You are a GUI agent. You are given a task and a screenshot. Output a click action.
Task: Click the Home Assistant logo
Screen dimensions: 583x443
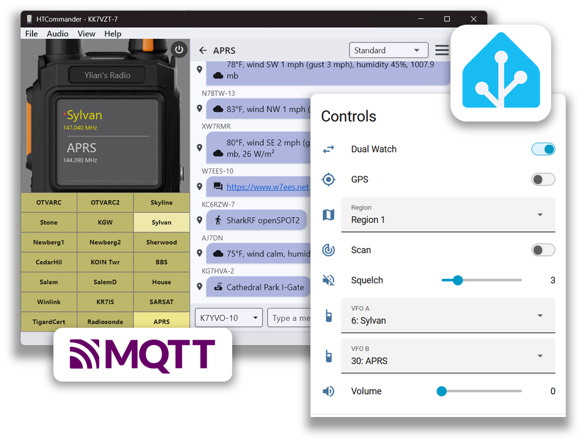[501, 73]
